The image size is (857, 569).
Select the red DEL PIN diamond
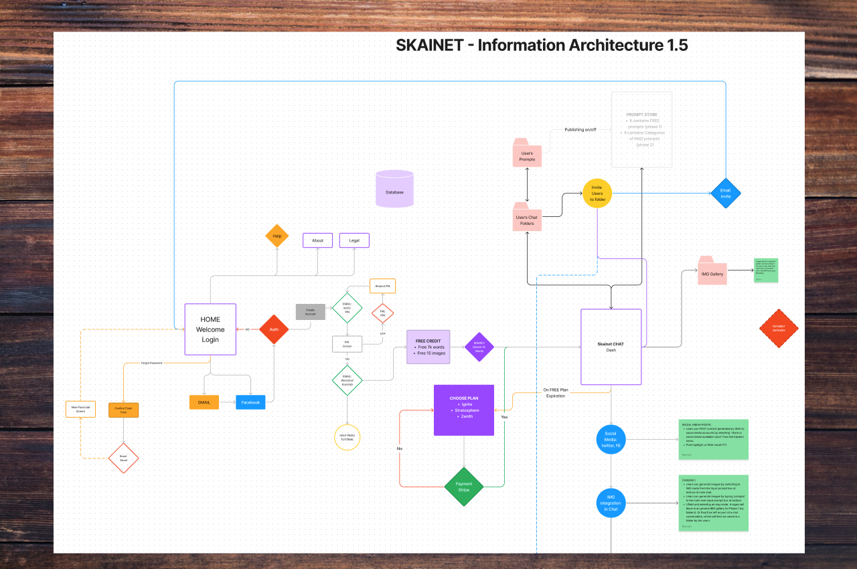tap(382, 313)
